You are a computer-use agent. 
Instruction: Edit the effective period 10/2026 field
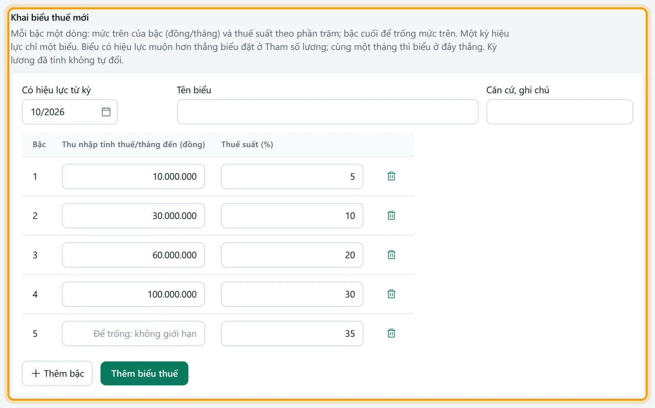(70, 112)
